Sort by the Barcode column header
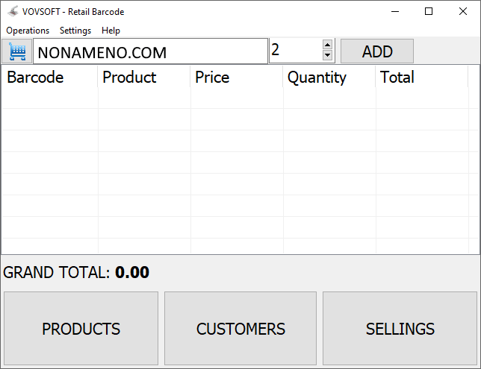481x369 pixels. coord(49,77)
